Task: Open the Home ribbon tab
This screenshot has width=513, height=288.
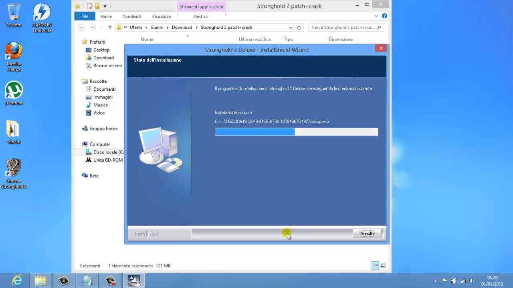Action: tap(106, 16)
